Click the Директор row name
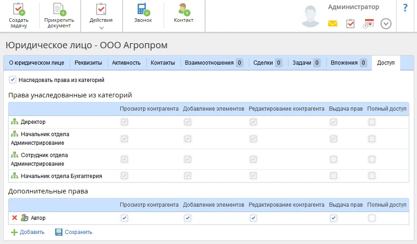The width and height of the screenshot is (417, 244). coord(33,122)
